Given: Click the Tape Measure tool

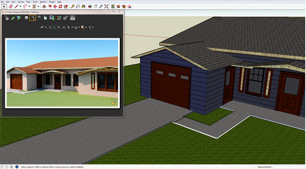Looking at the screenshot, I should click(72, 6).
